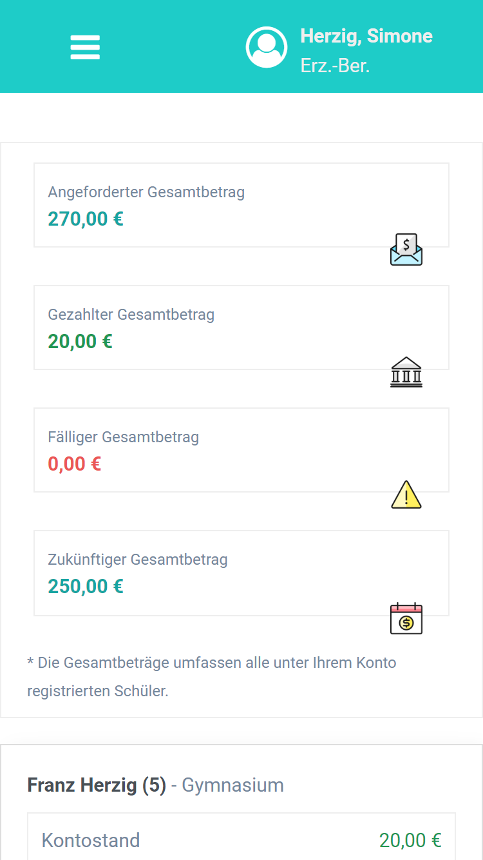Click the dollar envelope icon on Angeforderter Gesamtbetrag

coord(406,249)
